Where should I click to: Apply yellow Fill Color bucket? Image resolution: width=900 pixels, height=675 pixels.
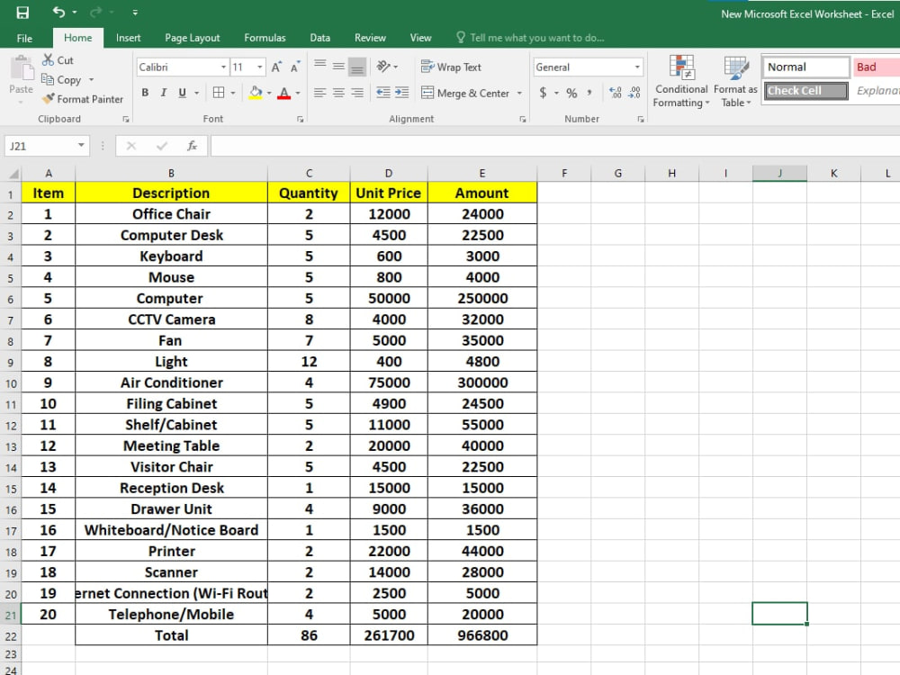click(256, 93)
